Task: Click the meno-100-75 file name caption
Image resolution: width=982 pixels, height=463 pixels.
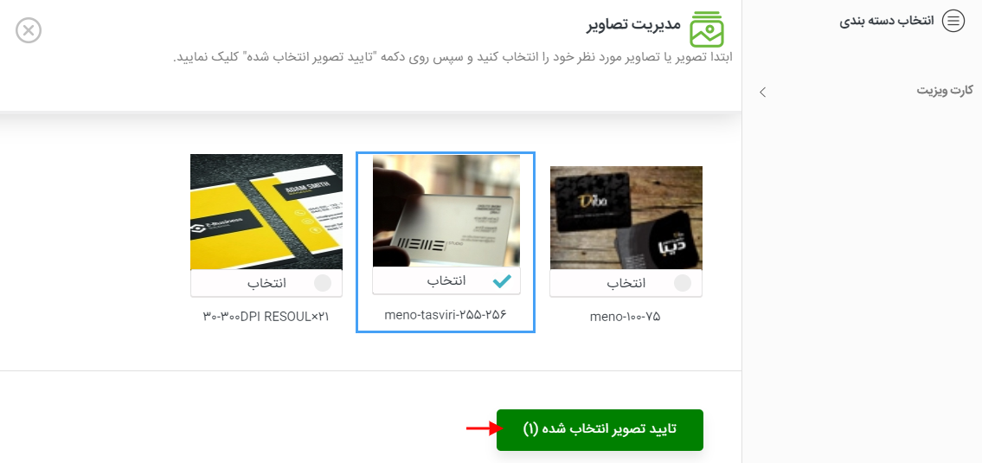Action: 625,317
